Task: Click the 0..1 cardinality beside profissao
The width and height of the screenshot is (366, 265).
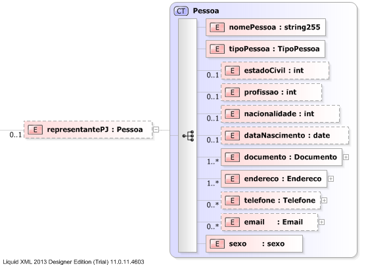Action: point(213,96)
